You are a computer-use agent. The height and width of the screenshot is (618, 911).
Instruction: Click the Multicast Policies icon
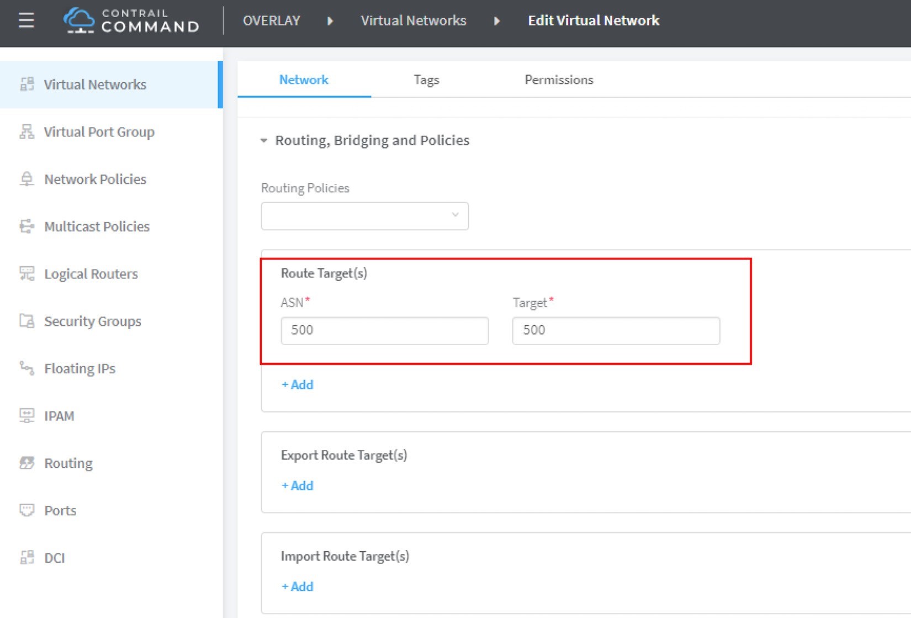click(27, 226)
